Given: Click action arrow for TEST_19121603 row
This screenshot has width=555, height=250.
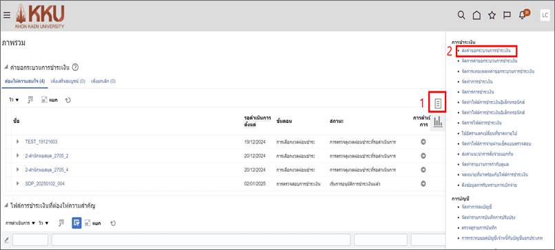Looking at the screenshot, I should pyautogui.click(x=423, y=141).
